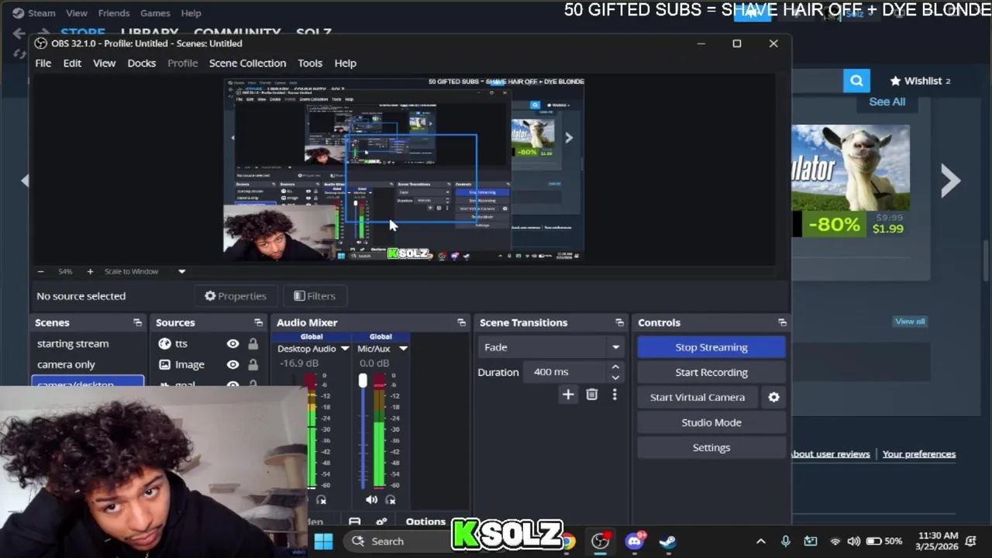Open transition properties three-dot menu
Viewport: 992px width, 558px height.
[615, 394]
